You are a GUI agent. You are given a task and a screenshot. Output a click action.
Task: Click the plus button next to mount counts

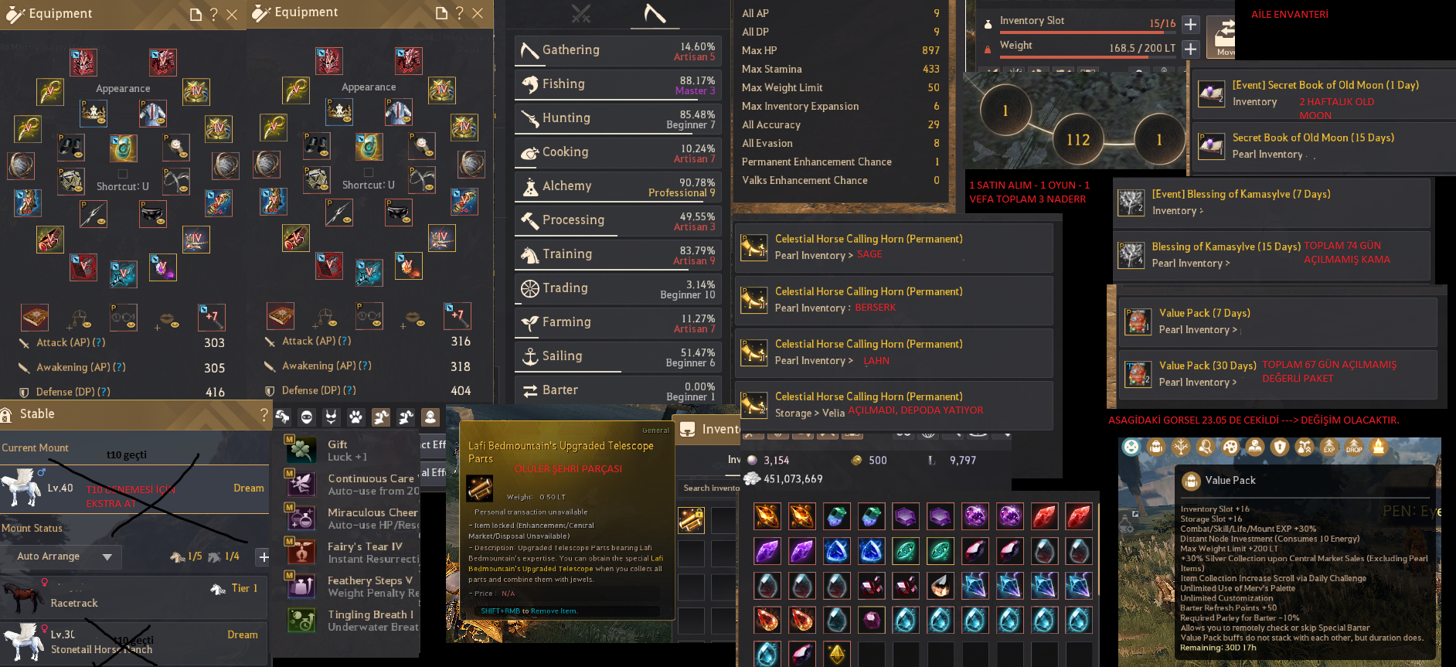[x=264, y=556]
